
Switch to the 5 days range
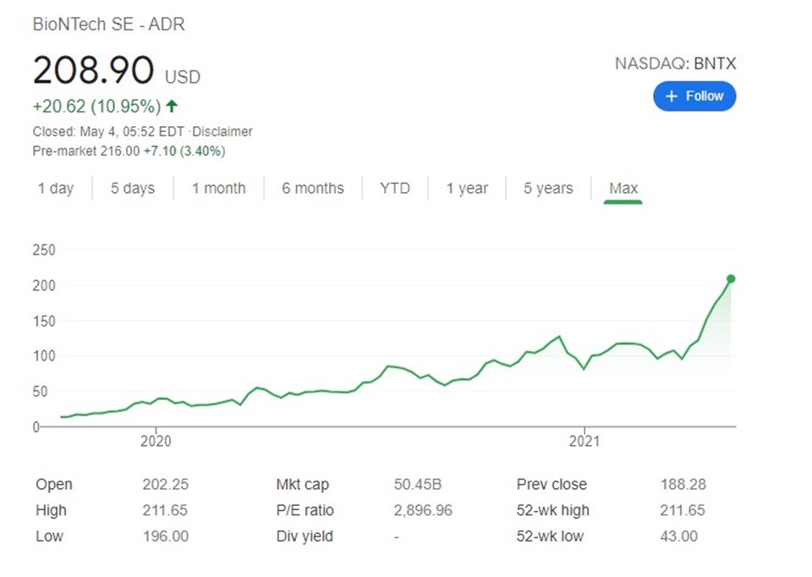[133, 188]
